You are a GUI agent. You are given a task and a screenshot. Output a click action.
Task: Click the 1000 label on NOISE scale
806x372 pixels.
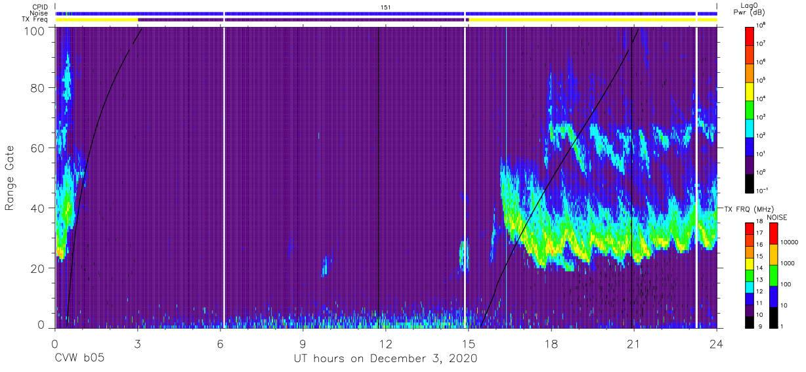788,263
